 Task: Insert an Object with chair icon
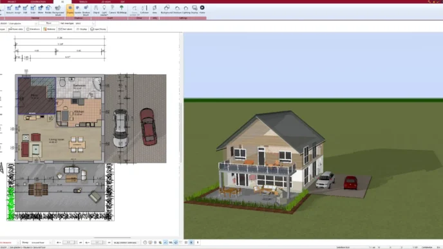(96, 9)
